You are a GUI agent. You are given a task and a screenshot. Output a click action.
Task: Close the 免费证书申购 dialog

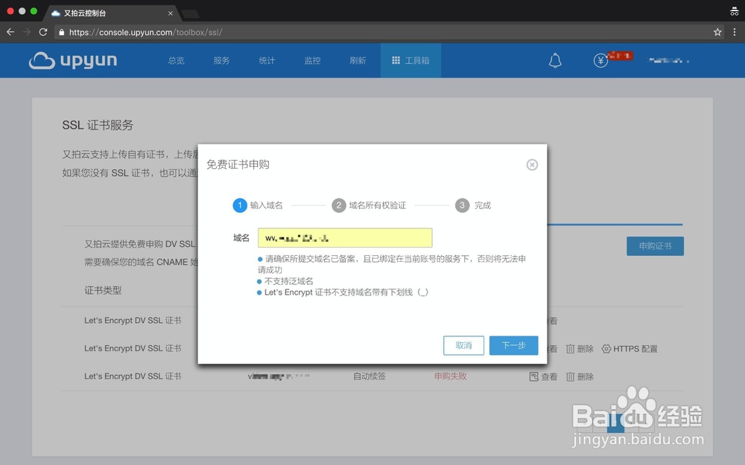(532, 164)
